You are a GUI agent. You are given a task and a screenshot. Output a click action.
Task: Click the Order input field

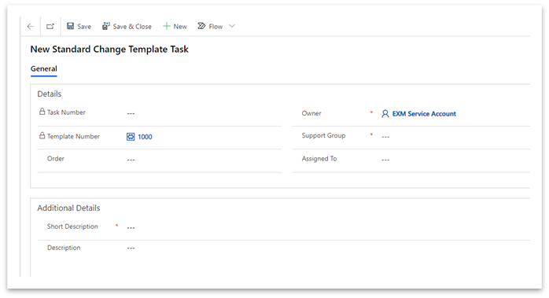(204, 160)
